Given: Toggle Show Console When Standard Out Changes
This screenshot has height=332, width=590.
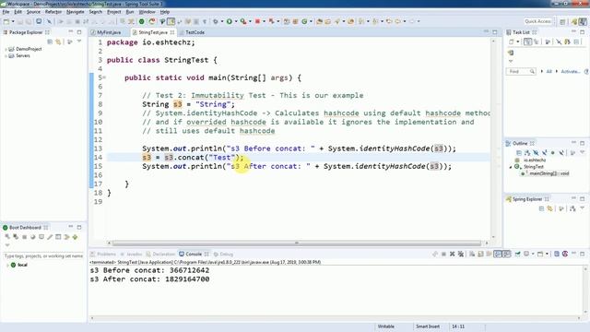Looking at the screenshot, I should coord(498,255).
